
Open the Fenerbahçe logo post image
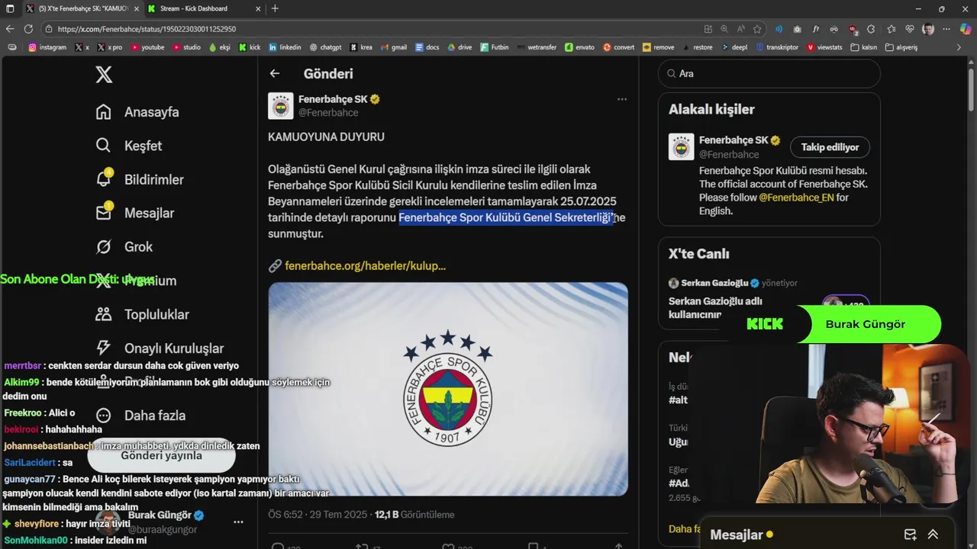(x=448, y=389)
